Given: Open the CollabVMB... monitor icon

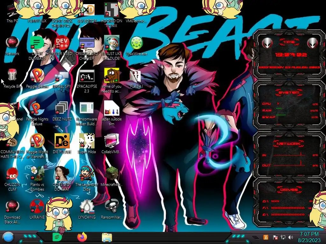Looking at the screenshot, I should tap(111, 144).
